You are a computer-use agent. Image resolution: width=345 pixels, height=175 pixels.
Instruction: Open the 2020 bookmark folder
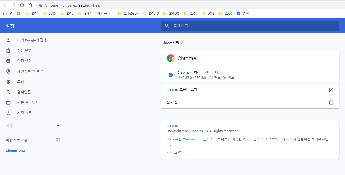point(226,13)
